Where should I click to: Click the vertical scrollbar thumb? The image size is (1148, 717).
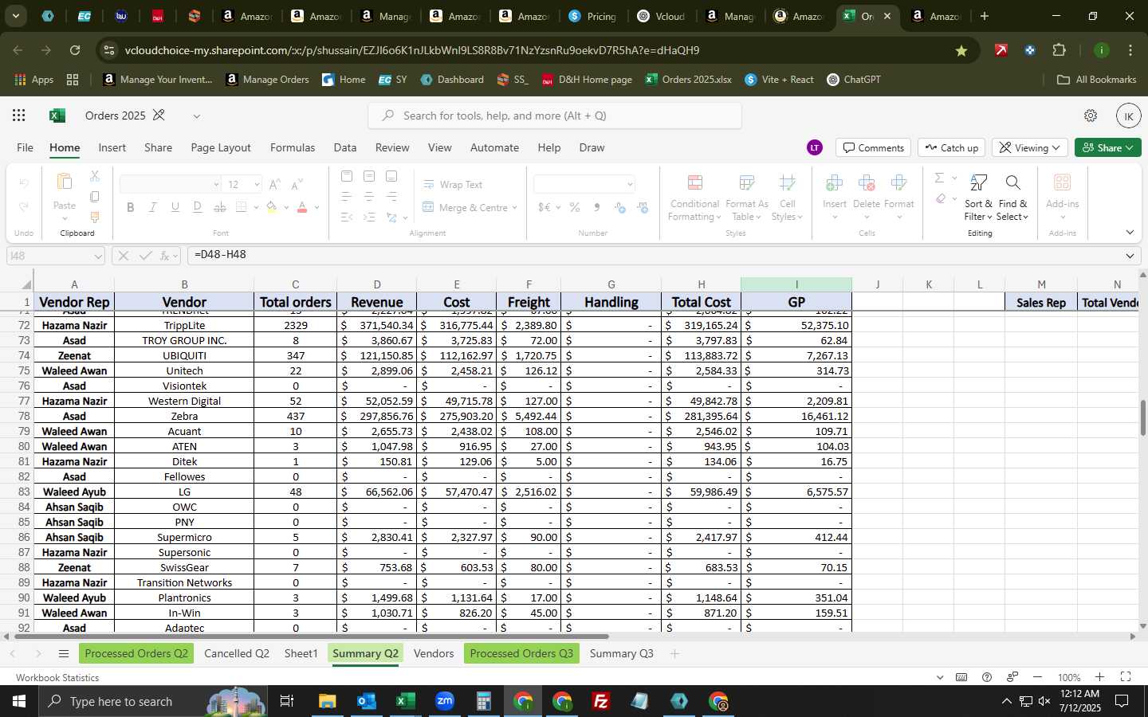coord(1143,417)
